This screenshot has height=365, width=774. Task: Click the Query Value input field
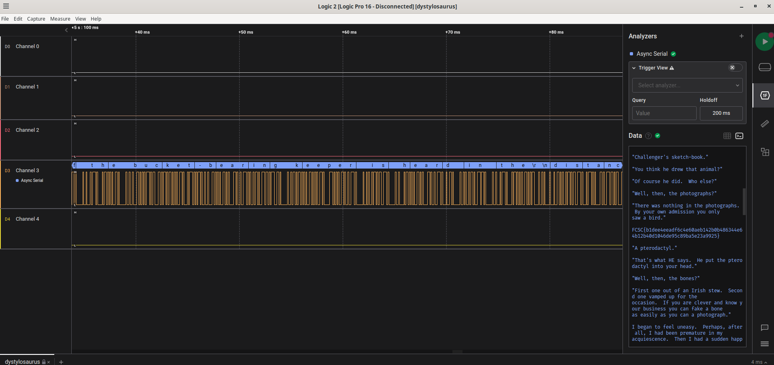(664, 113)
